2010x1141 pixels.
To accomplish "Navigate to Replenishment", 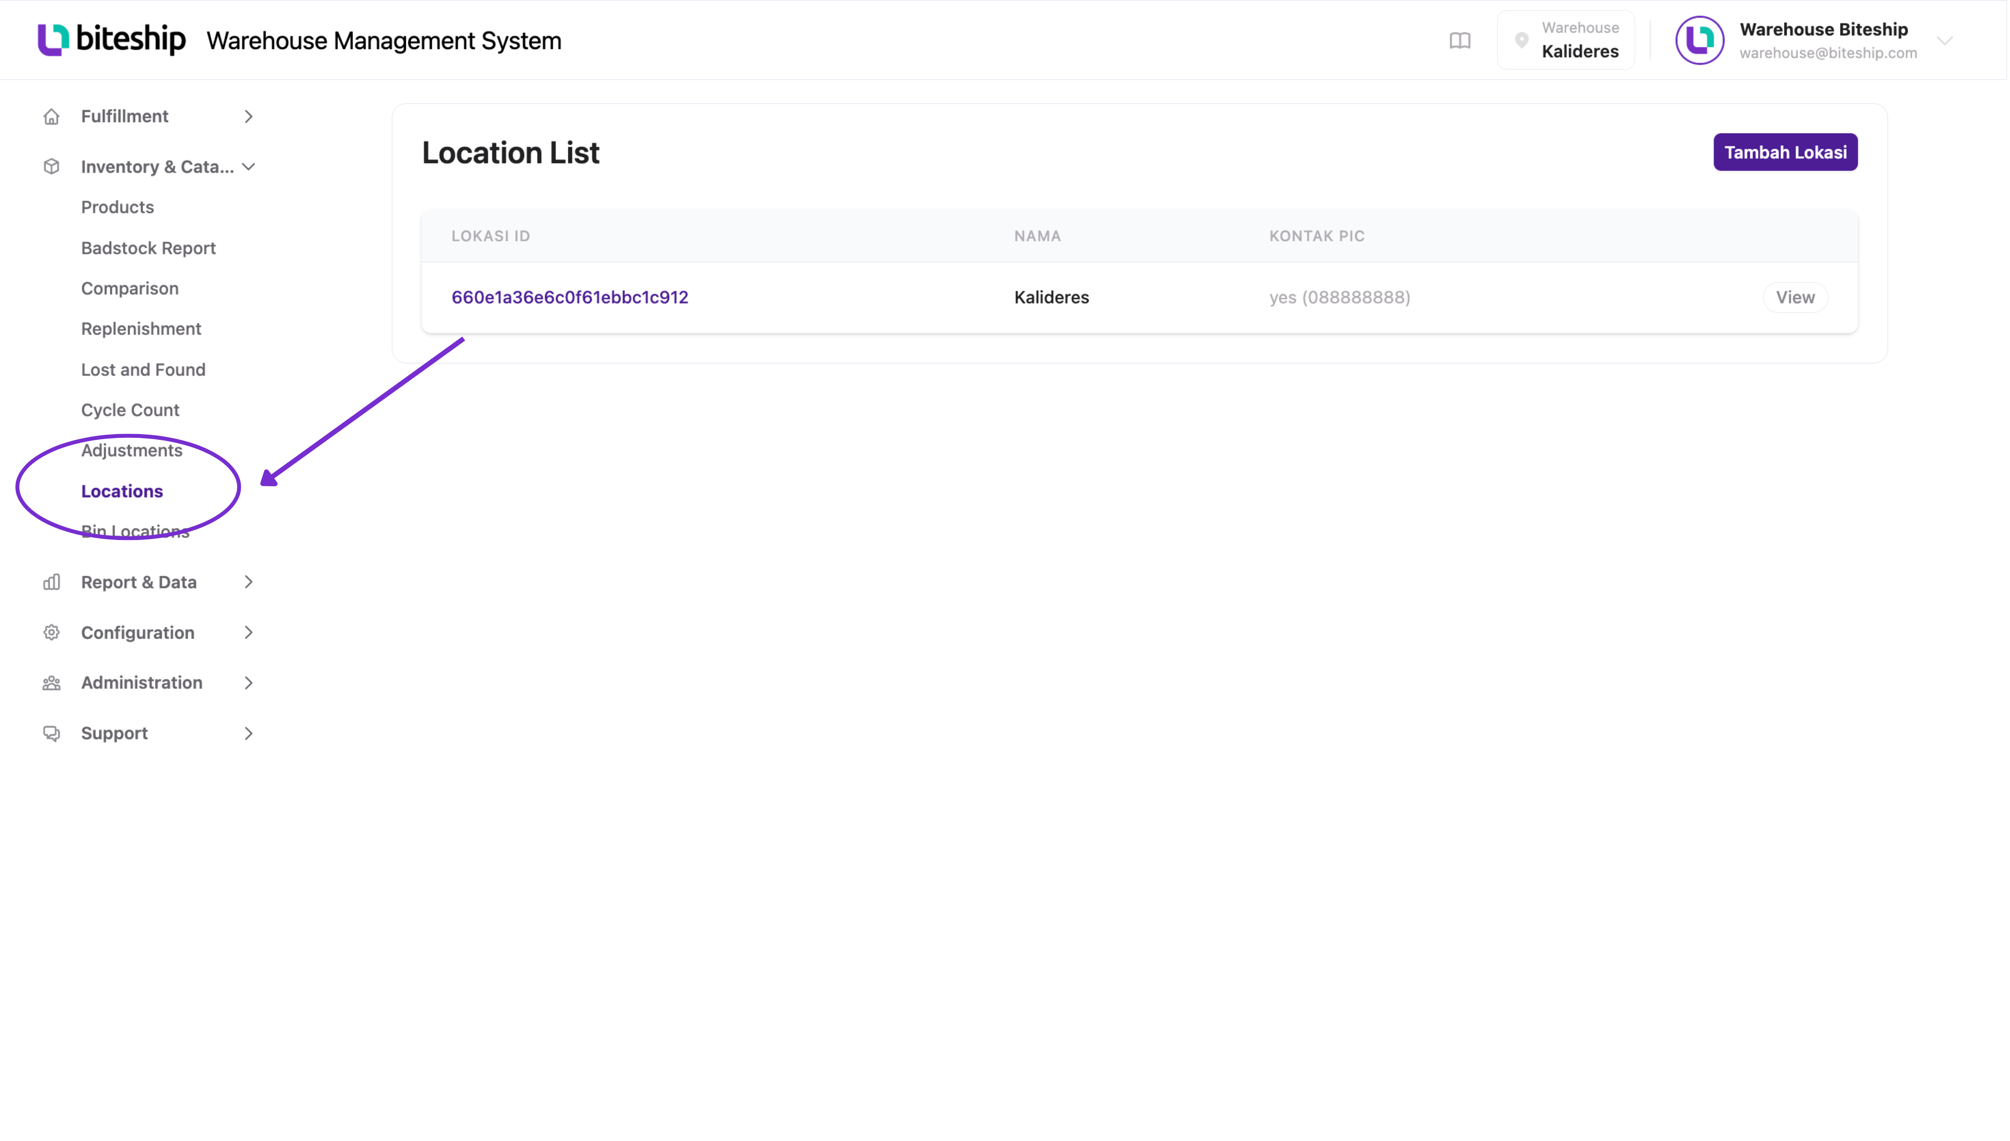I will [141, 328].
